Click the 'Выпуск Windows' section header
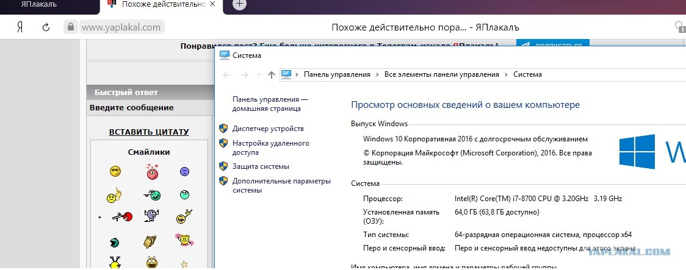Screen dimensions: 686x270 [379, 124]
